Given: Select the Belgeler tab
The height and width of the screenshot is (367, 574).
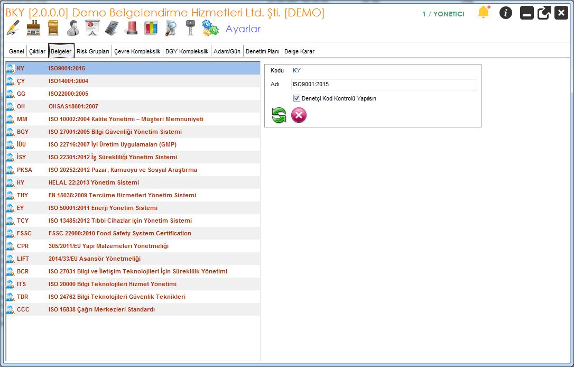Looking at the screenshot, I should 61,51.
